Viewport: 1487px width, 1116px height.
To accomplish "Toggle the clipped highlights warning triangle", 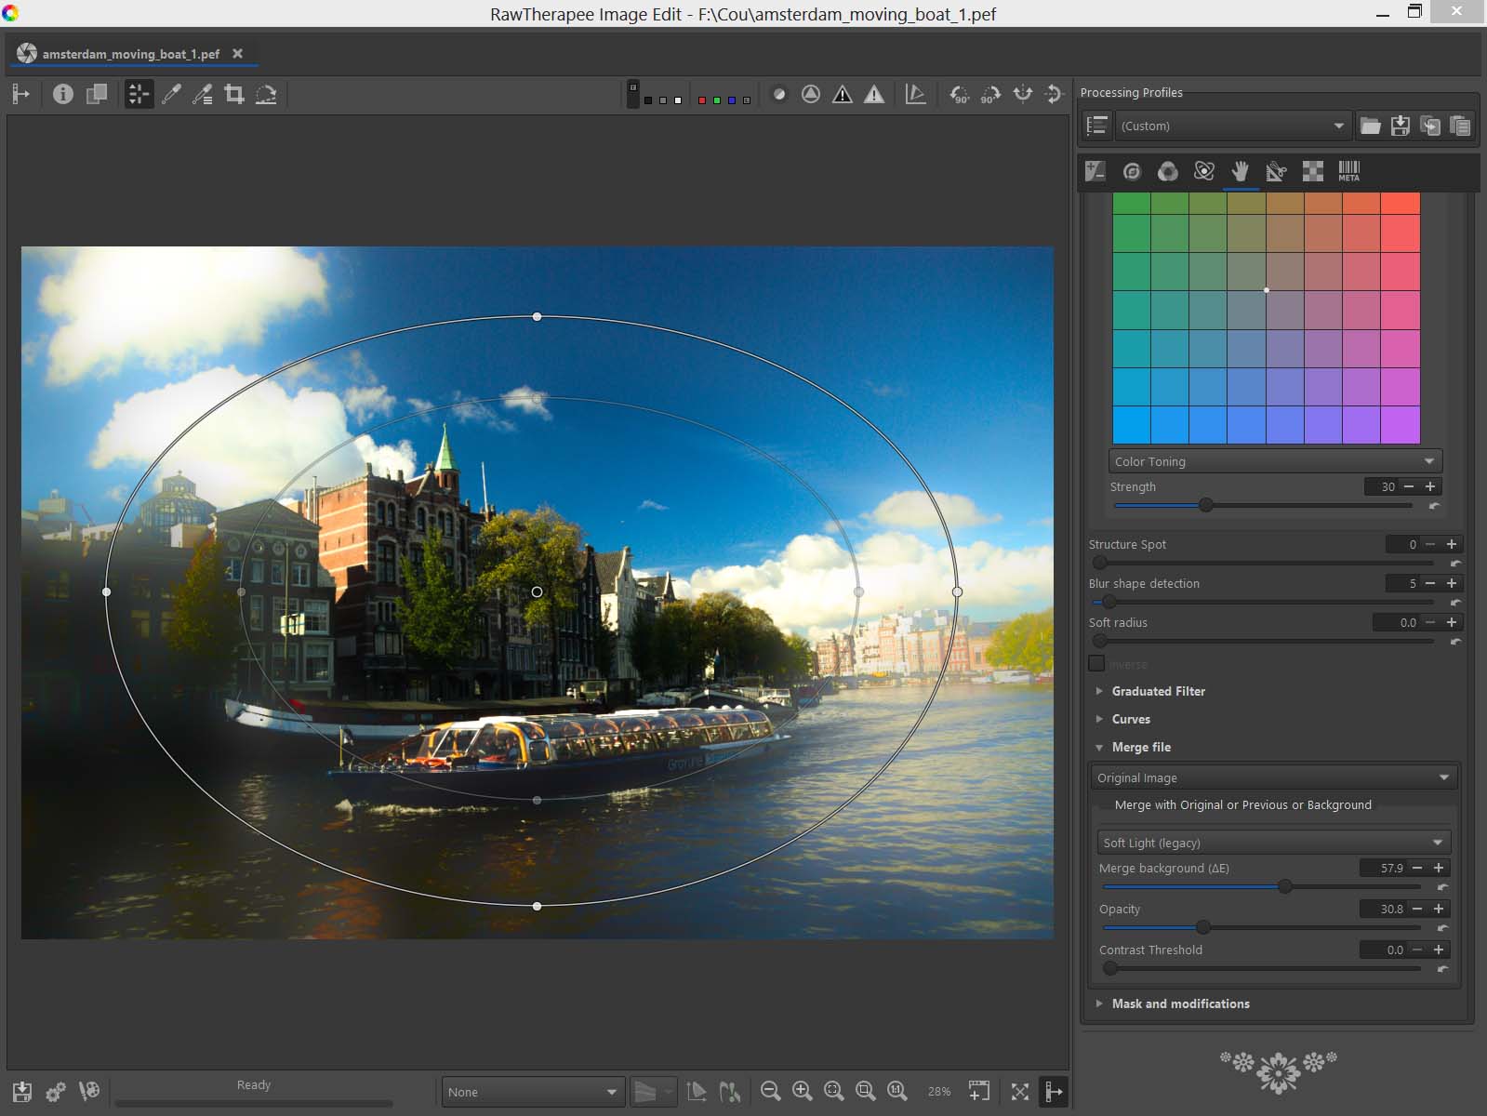I will [874, 94].
